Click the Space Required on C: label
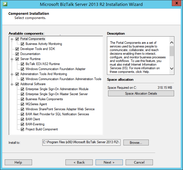The height and width of the screenshot is (170, 183). point(122,88)
